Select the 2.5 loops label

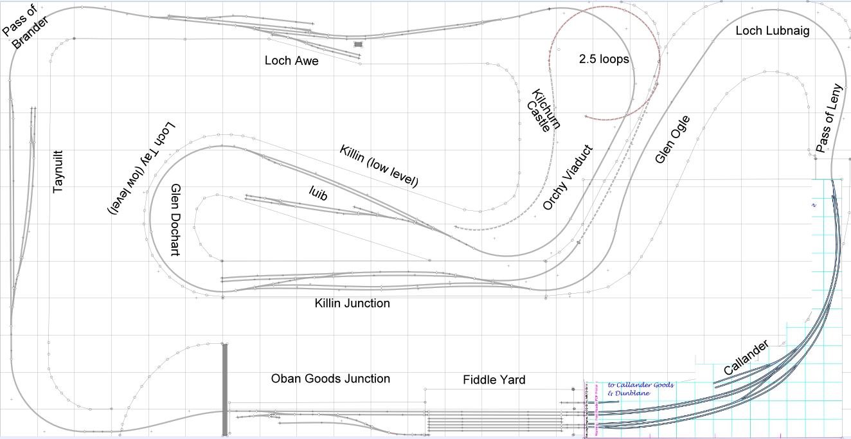point(604,59)
